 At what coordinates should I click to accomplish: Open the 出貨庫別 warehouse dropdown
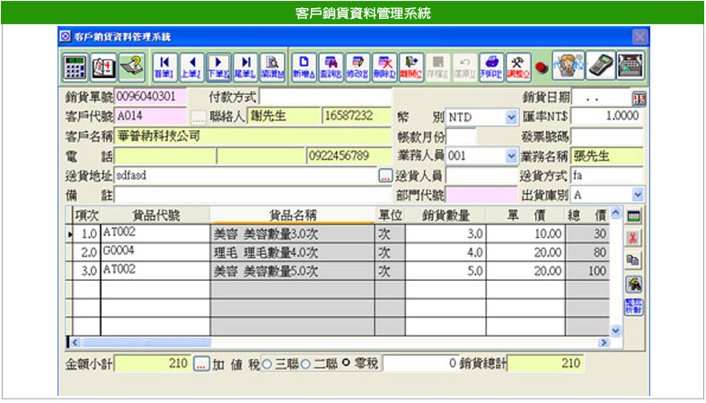tap(637, 194)
